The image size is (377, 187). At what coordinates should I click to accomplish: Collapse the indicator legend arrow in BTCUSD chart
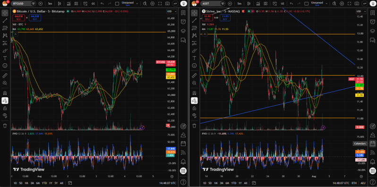(x=15, y=34)
